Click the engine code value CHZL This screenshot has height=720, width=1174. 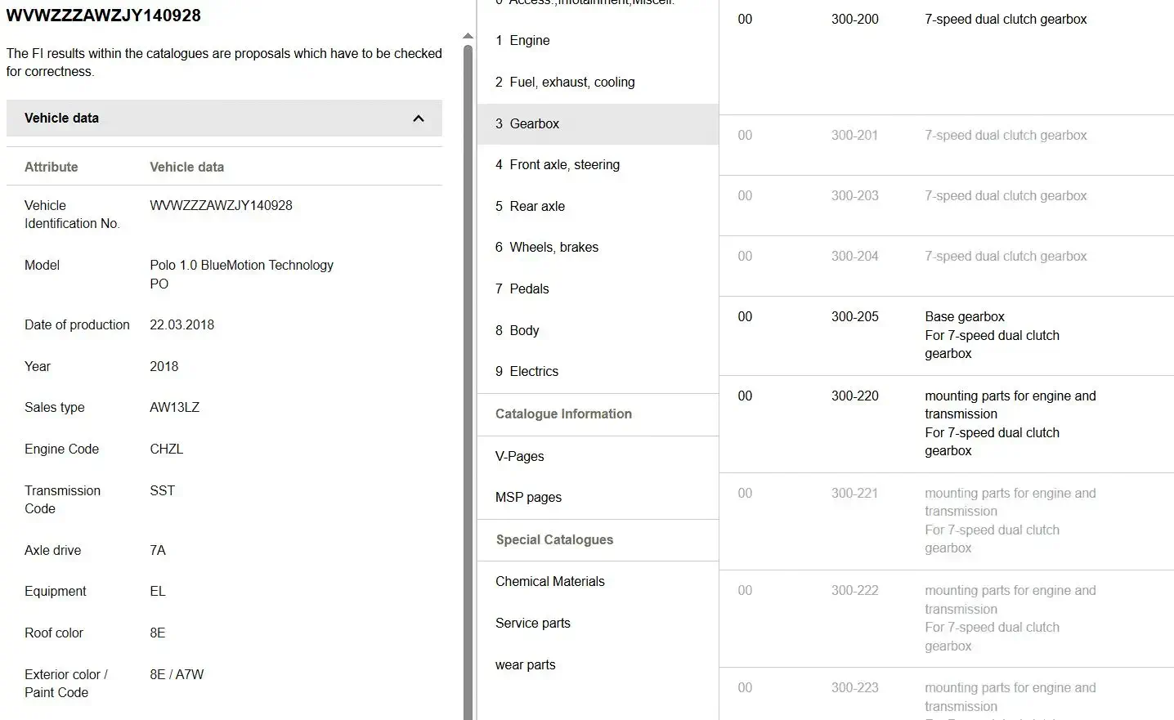166,449
